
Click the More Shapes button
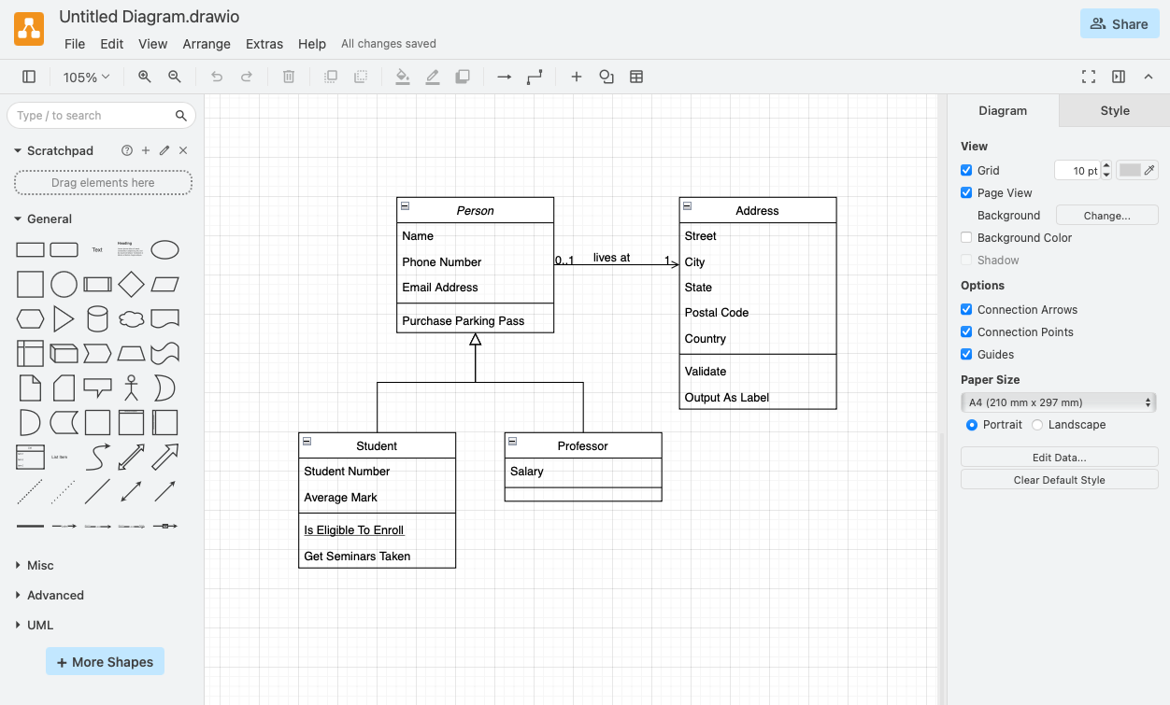click(x=105, y=662)
